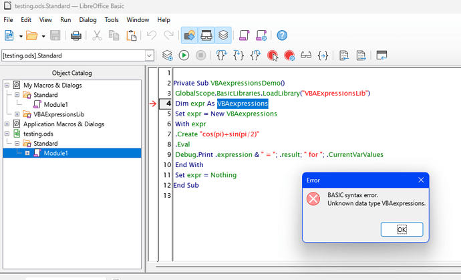Click the .Eval statement on line 8

[182, 144]
